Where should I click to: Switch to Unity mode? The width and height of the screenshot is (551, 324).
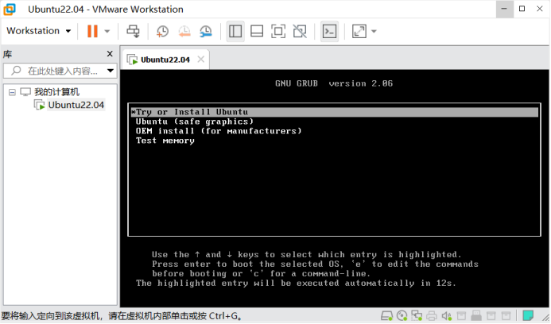[x=300, y=31]
